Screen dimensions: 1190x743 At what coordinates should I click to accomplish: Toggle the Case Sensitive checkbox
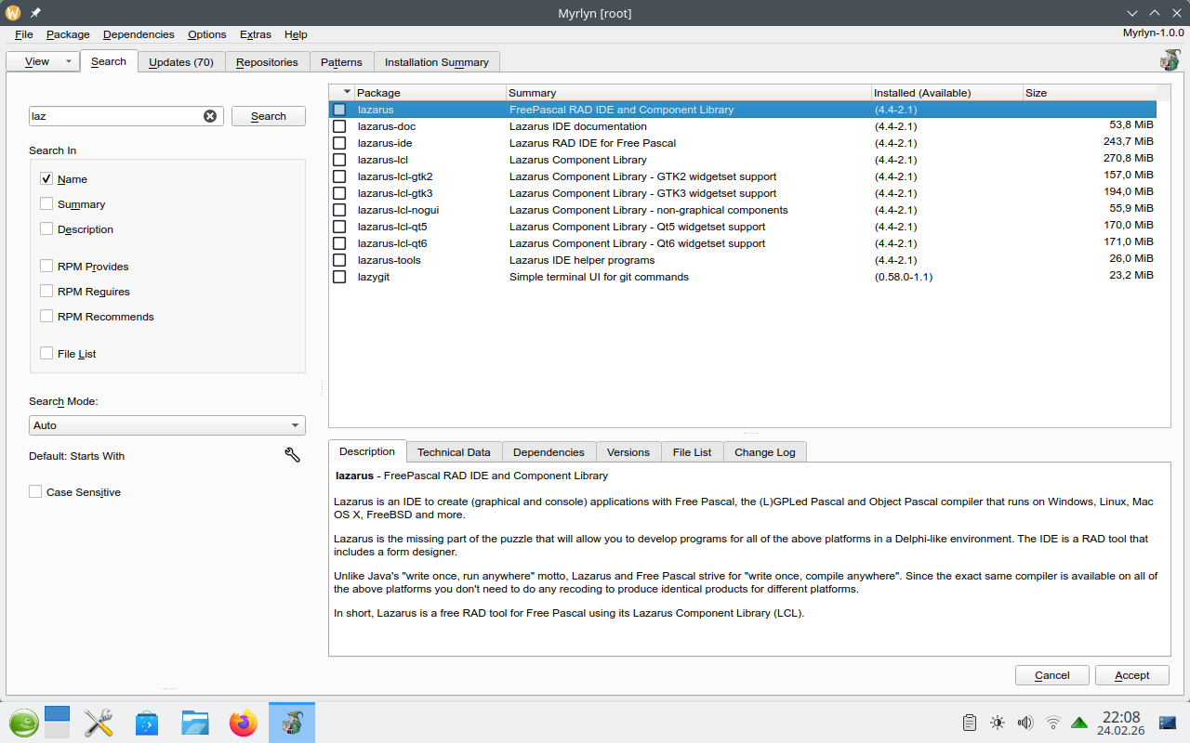(35, 492)
